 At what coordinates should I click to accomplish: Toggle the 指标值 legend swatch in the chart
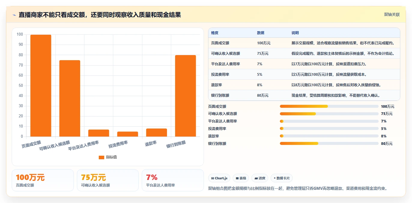point(101,157)
